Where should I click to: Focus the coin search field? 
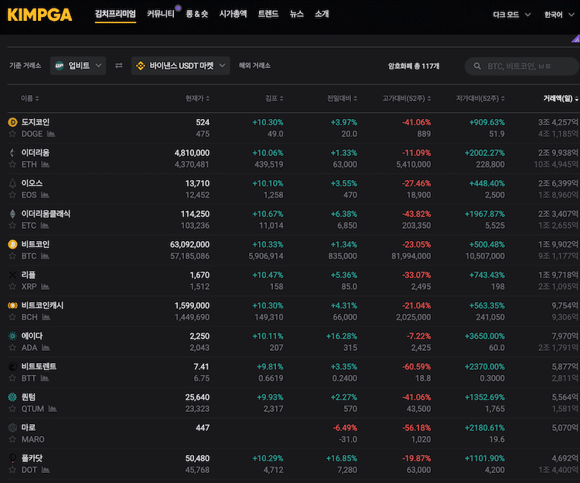click(x=522, y=66)
